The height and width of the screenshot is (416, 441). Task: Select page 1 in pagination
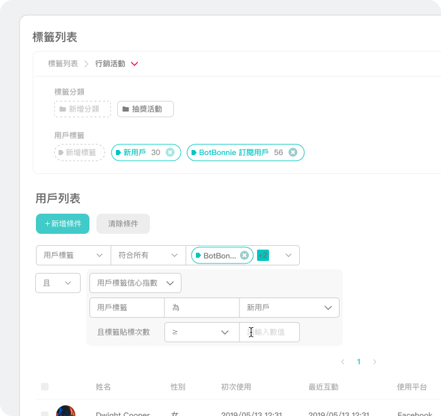pos(358,362)
